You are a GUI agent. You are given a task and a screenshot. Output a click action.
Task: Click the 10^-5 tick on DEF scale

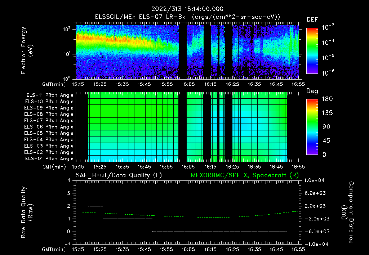[328, 58]
